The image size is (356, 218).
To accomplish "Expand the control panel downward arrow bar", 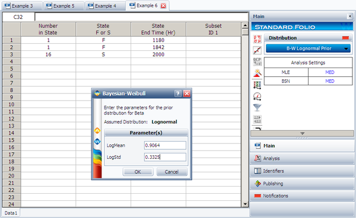I will pos(302,133).
